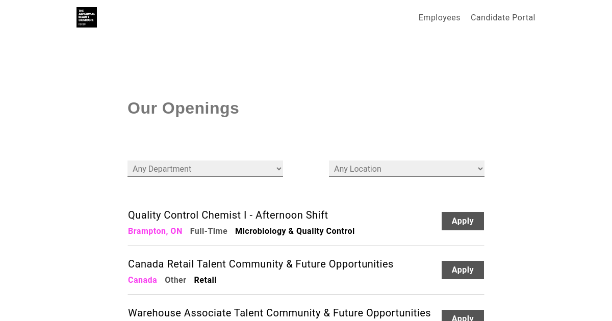Open Canada Retail Talent Community job title
This screenshot has height=321, width=612.
[x=261, y=264]
